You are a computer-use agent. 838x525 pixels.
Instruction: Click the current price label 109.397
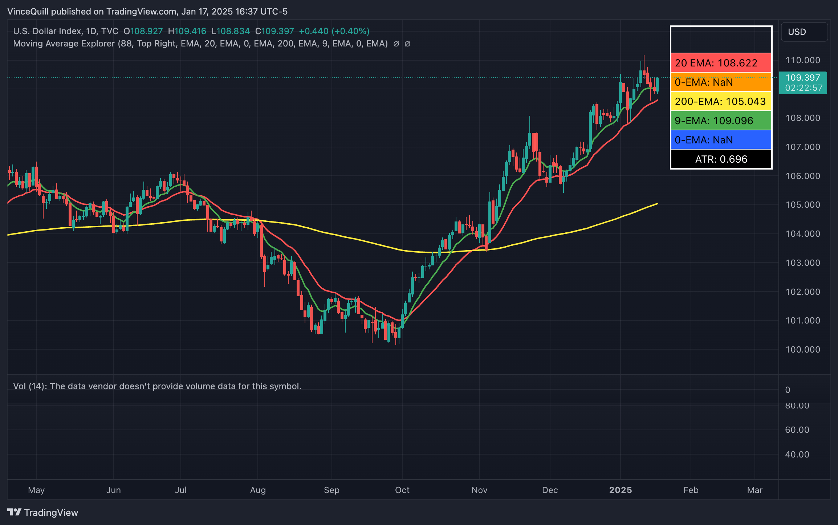pos(802,78)
